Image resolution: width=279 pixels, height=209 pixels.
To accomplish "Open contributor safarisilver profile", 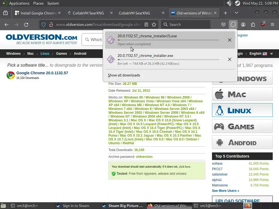I will (x=220, y=174).
